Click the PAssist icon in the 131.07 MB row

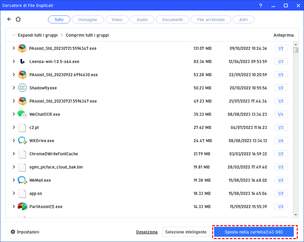pos(22,48)
